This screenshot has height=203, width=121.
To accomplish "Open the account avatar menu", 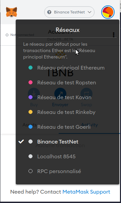I will pyautogui.click(x=108, y=12).
